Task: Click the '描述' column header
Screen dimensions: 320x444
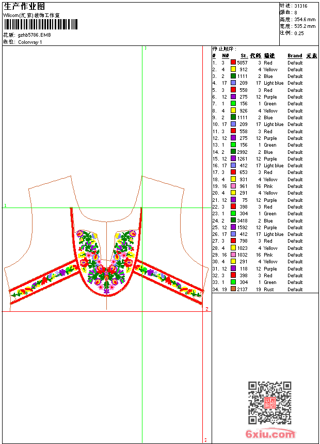Action: [269, 56]
